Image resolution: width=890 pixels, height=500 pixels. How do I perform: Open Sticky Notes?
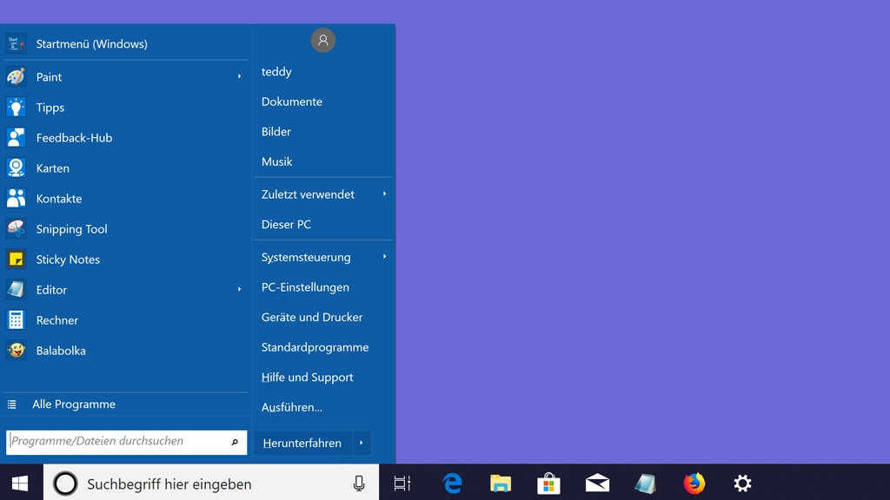pyautogui.click(x=68, y=259)
